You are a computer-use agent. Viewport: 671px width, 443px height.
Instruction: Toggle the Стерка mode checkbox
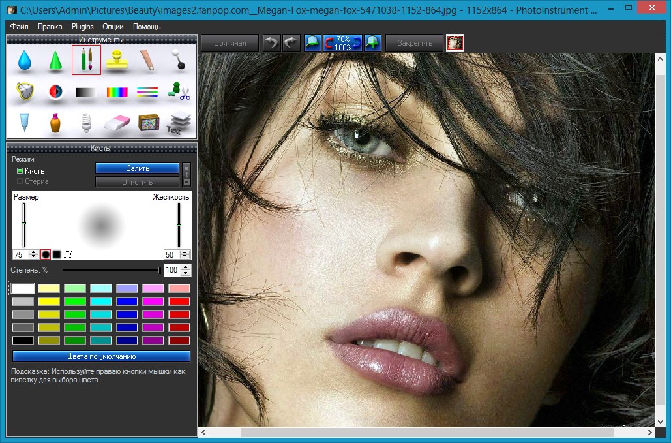coord(20,181)
